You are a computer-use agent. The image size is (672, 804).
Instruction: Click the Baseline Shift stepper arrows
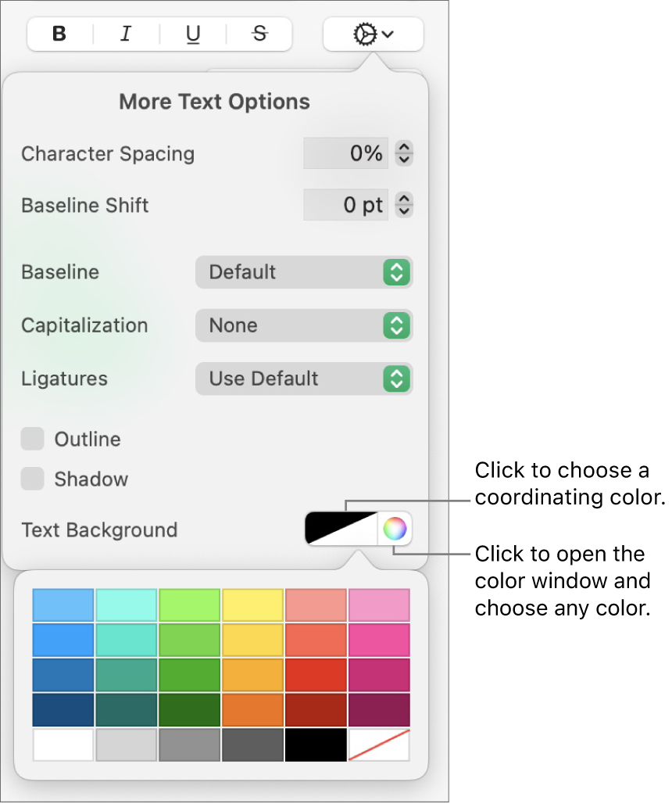click(403, 206)
